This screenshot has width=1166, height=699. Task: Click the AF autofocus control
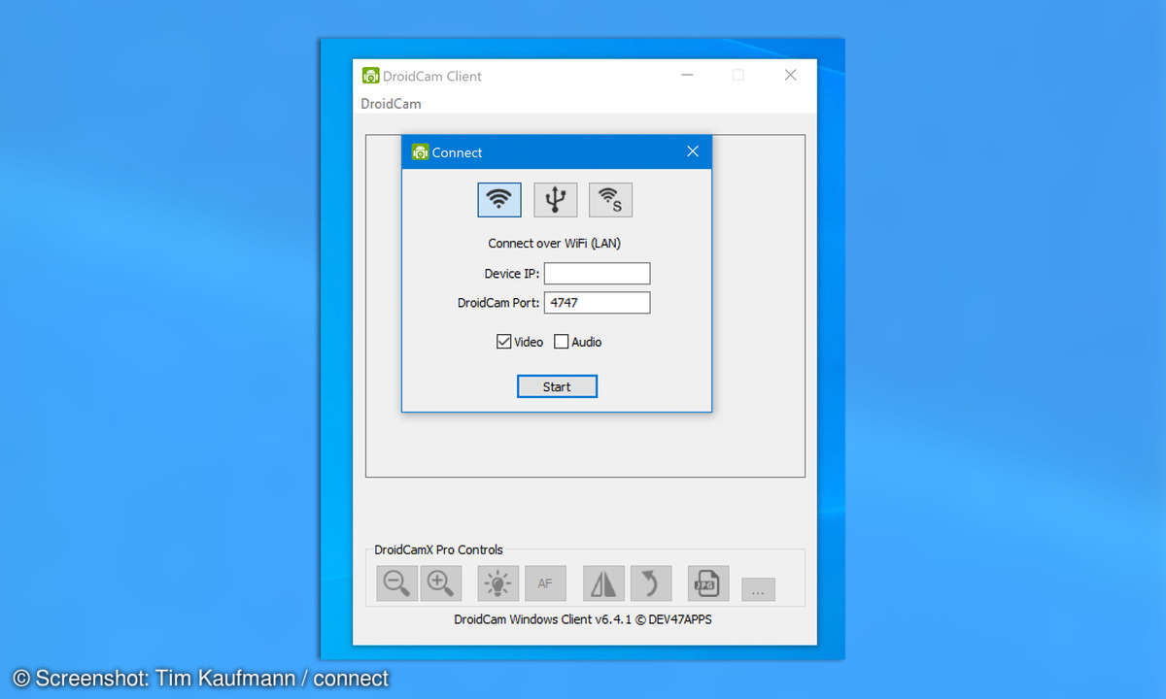545,583
